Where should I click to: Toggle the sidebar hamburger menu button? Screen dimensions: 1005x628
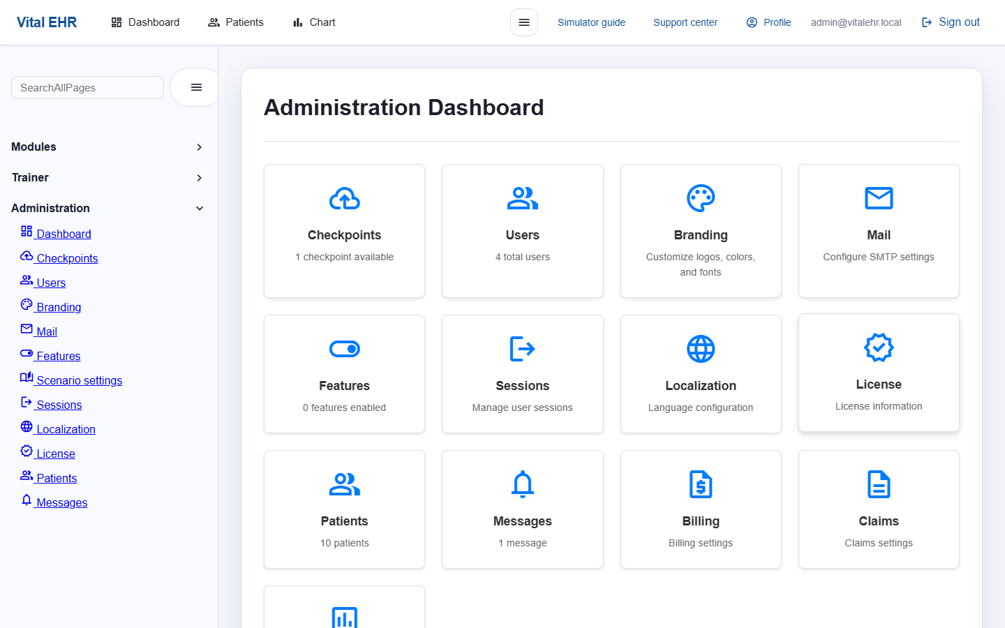click(x=194, y=87)
